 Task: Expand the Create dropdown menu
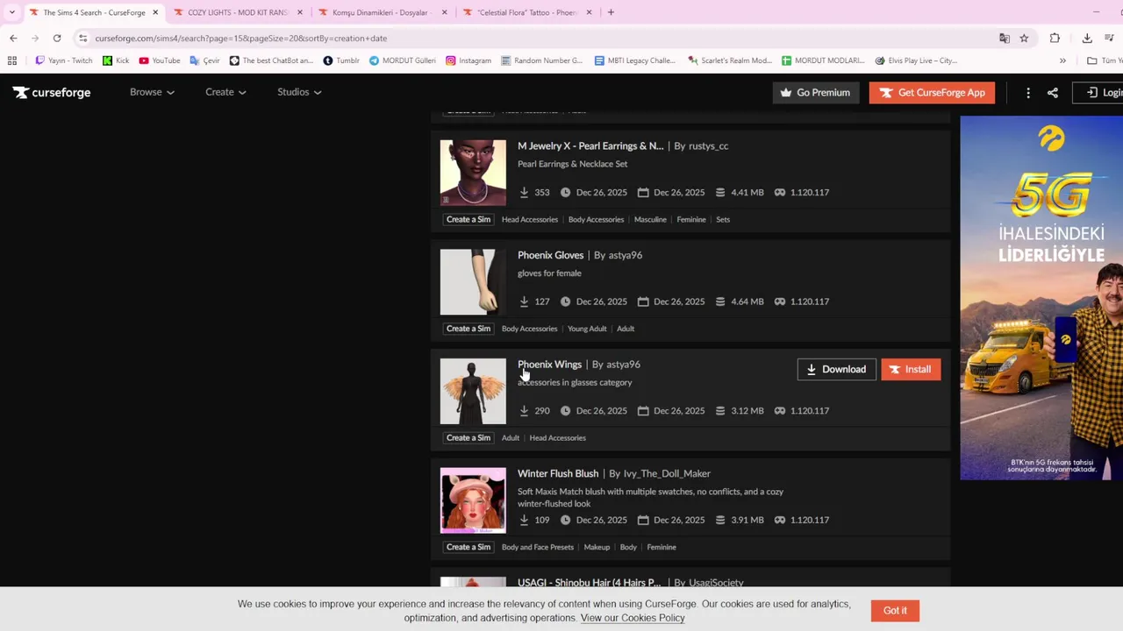(225, 92)
